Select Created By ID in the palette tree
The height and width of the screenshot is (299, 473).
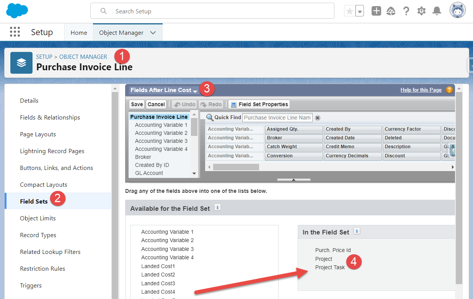pos(152,165)
